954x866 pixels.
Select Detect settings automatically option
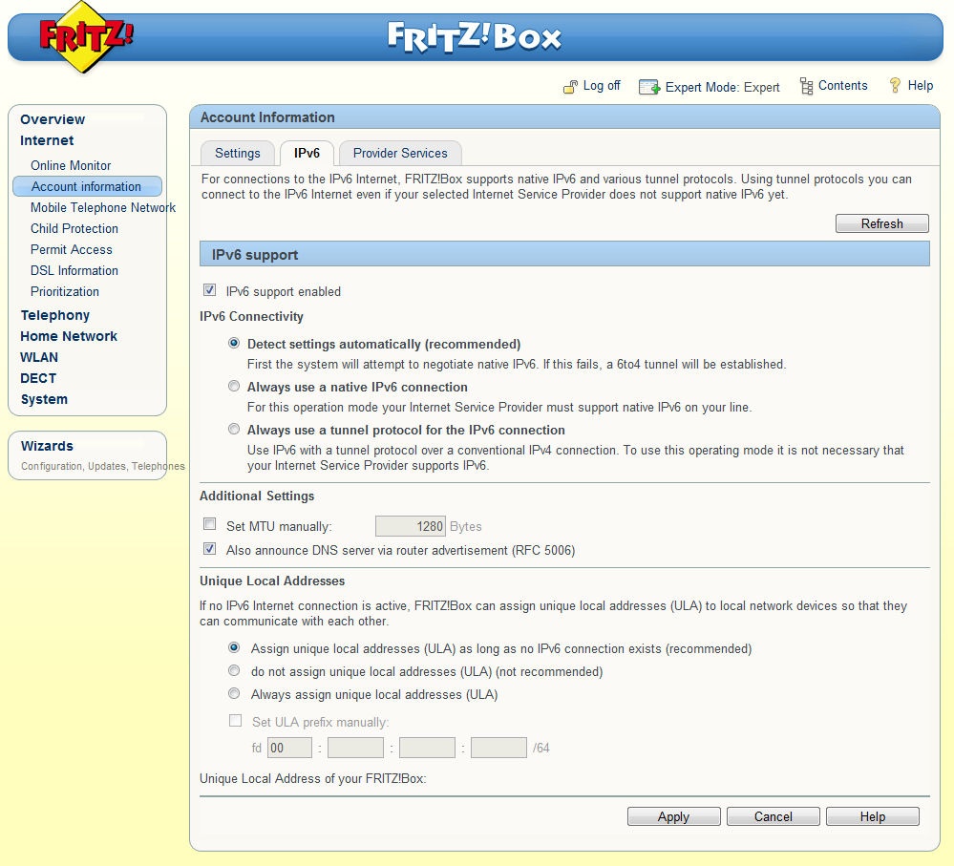pos(234,343)
